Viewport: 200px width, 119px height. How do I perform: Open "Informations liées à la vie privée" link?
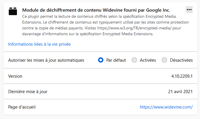coord(39,44)
